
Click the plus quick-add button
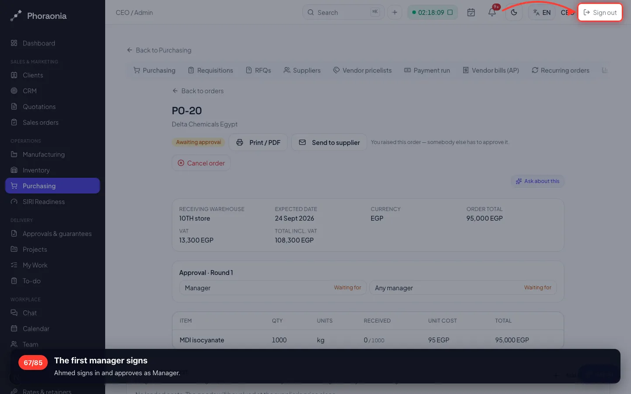[394, 12]
